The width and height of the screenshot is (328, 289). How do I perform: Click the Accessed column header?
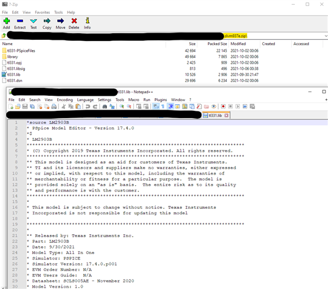tap(301, 44)
